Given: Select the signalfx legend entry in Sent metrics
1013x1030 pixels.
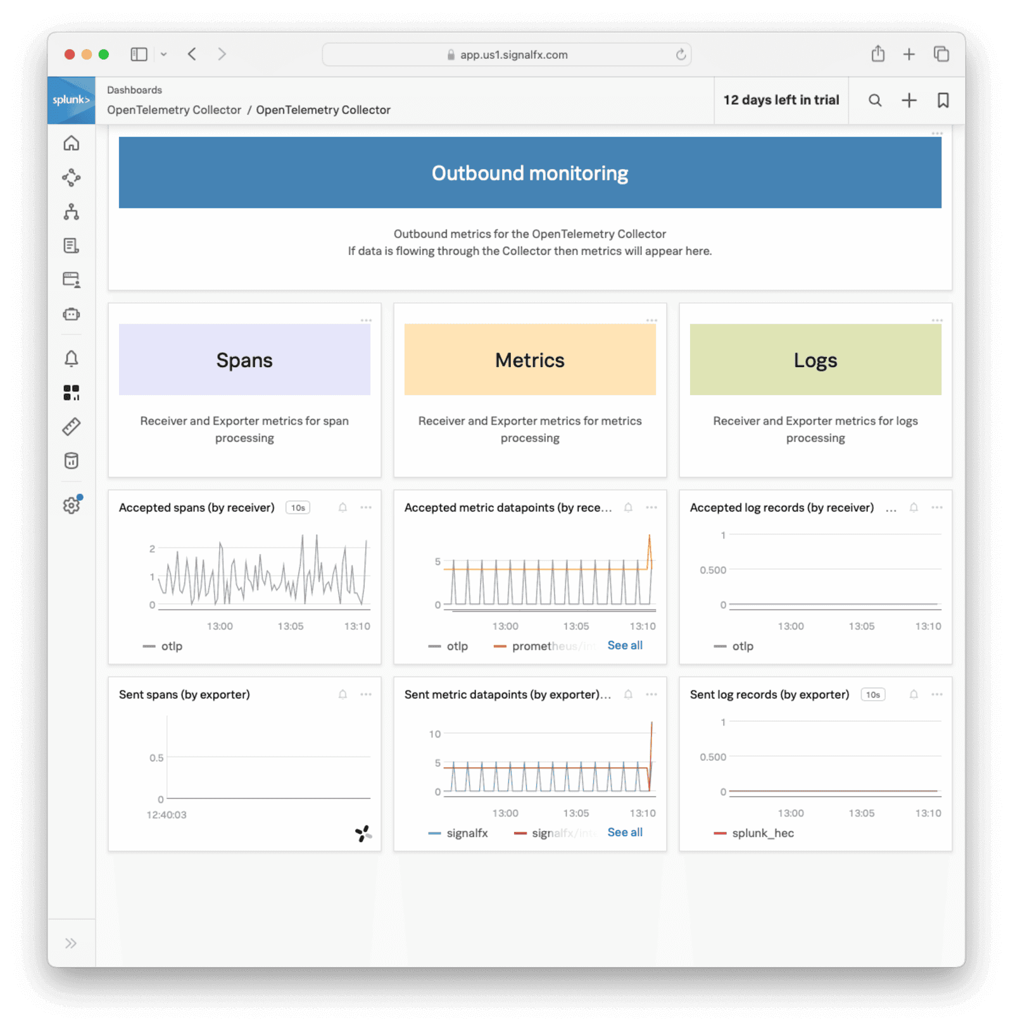Looking at the screenshot, I should coord(458,833).
